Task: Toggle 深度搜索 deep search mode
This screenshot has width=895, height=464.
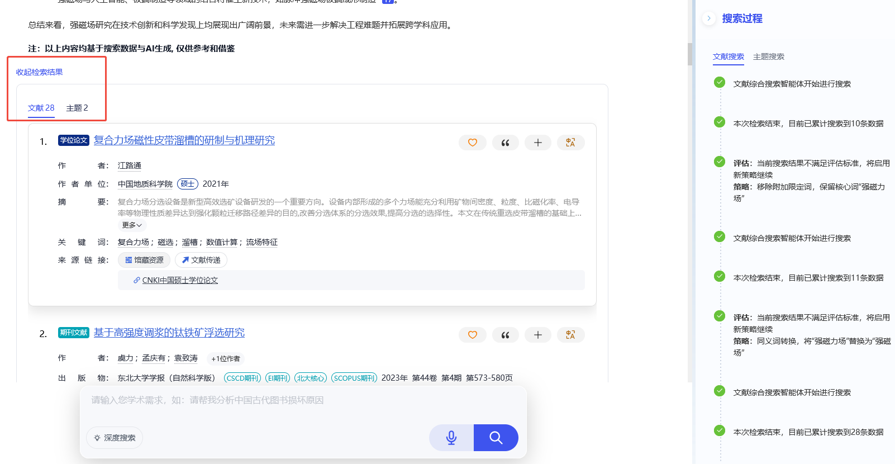Action: [115, 438]
